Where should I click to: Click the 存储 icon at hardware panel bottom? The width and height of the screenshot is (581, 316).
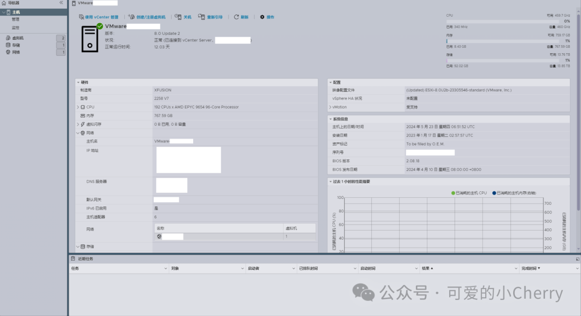[x=83, y=247]
